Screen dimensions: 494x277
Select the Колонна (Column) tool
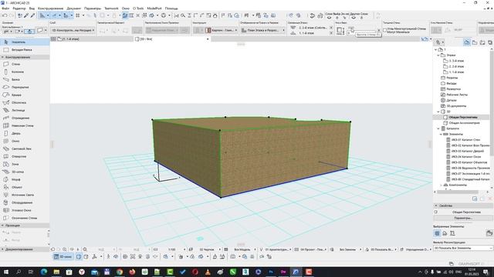tap(17, 72)
